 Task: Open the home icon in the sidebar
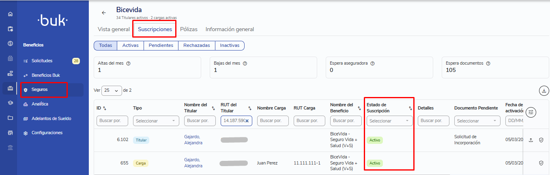point(11,14)
